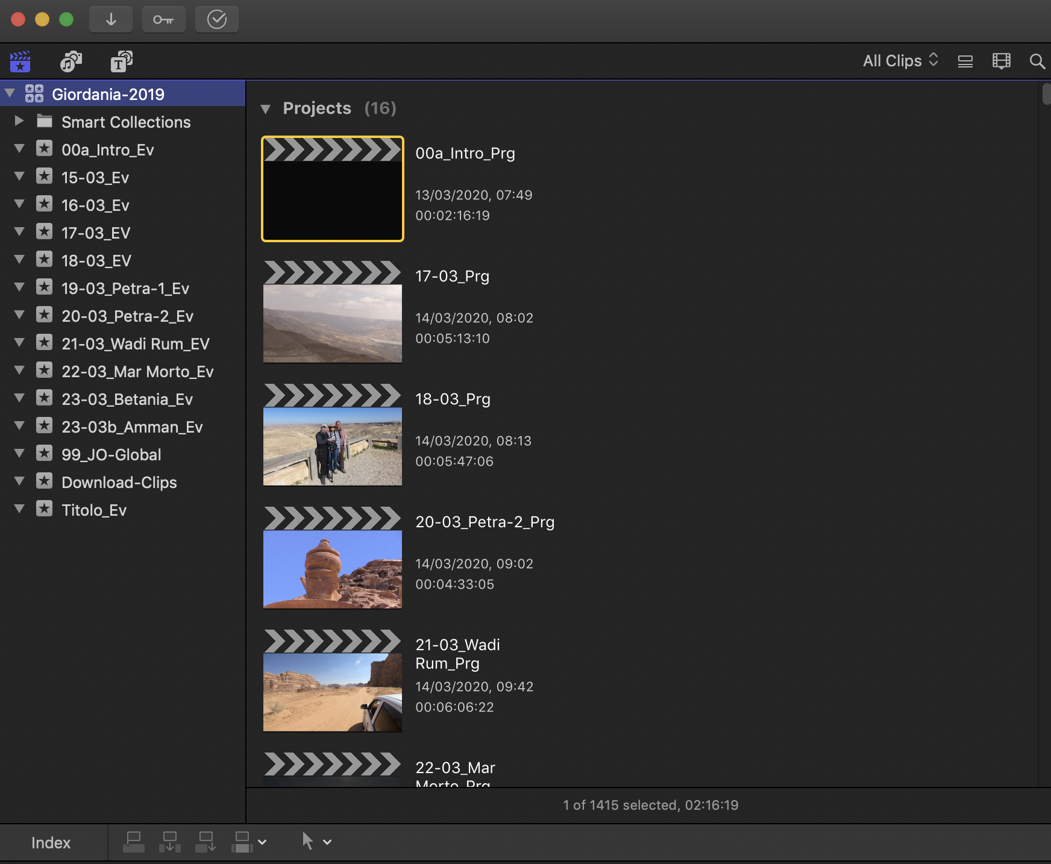Click star icon of 15-03_Ev event
The image size is (1051, 864).
[44, 177]
